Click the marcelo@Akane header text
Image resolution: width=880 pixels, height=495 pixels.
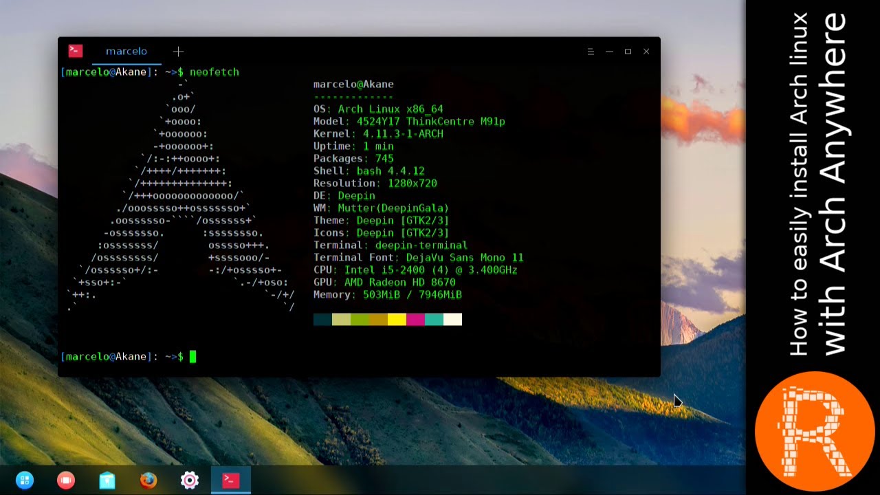[x=353, y=84]
